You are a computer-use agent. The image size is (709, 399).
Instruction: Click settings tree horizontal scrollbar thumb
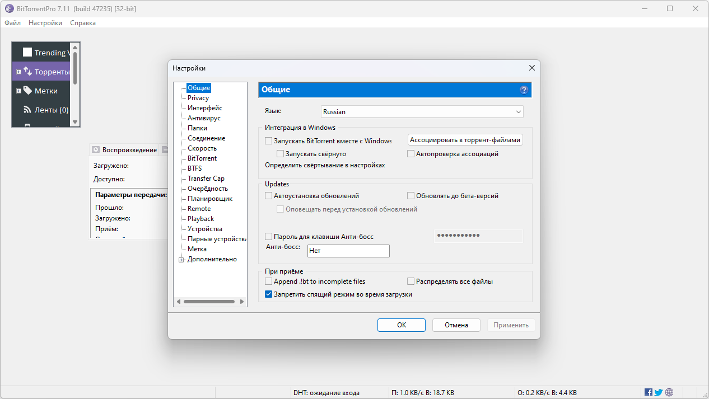pyautogui.click(x=208, y=302)
